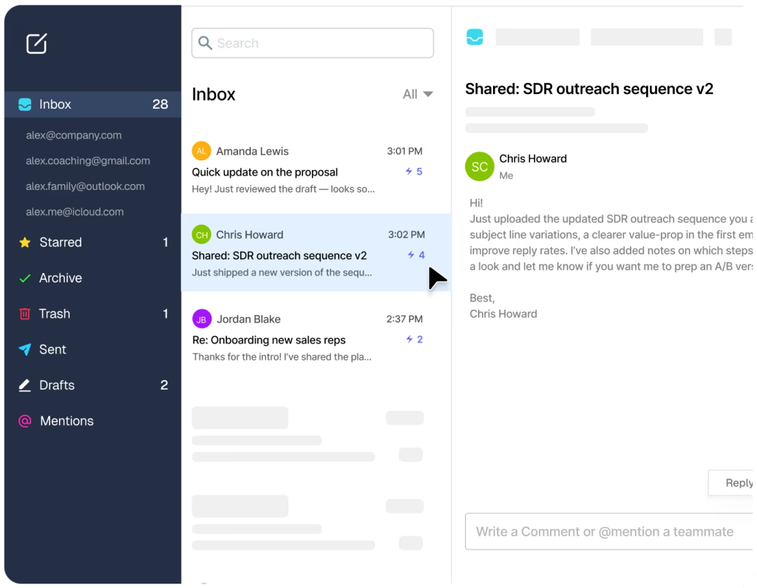This screenshot has width=757, height=588.
Task: Open the All filter dropdown
Action: [418, 94]
